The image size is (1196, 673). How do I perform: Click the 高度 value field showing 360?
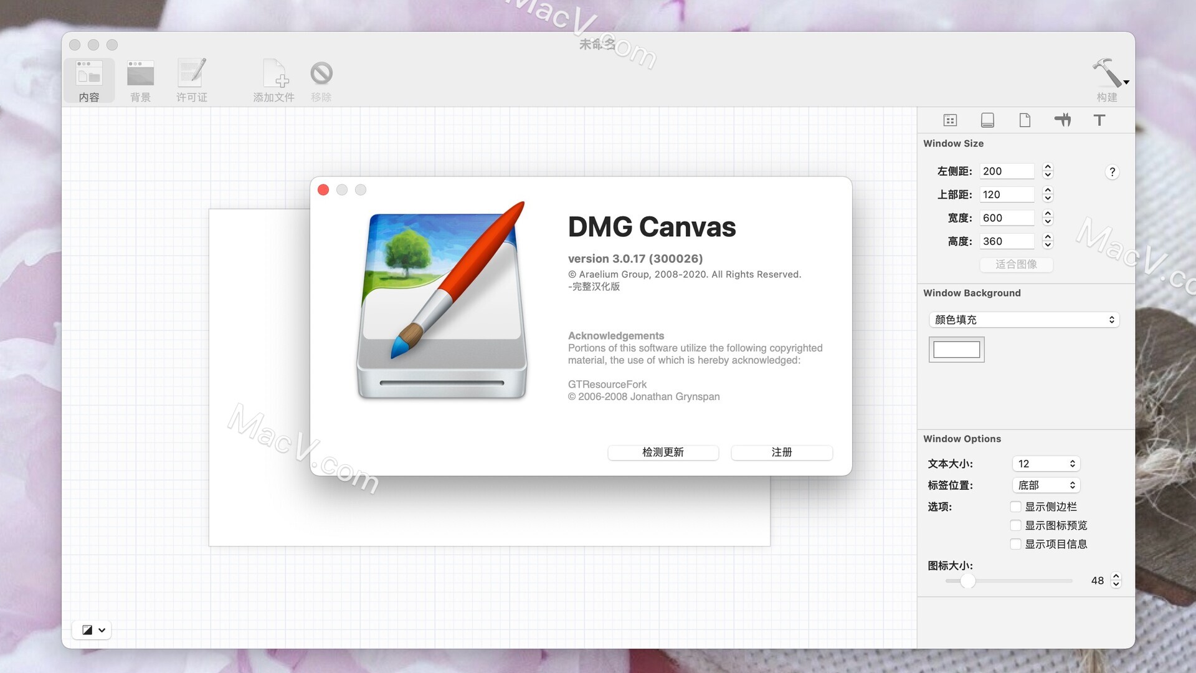1007,241
